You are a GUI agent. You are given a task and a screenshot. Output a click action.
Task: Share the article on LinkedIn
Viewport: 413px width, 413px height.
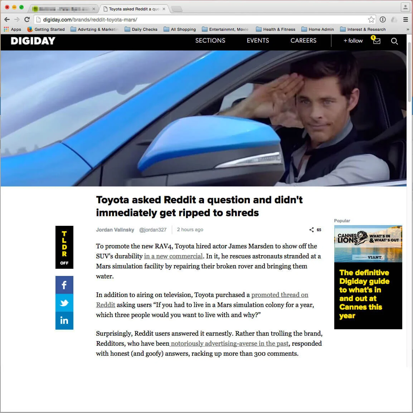click(64, 321)
